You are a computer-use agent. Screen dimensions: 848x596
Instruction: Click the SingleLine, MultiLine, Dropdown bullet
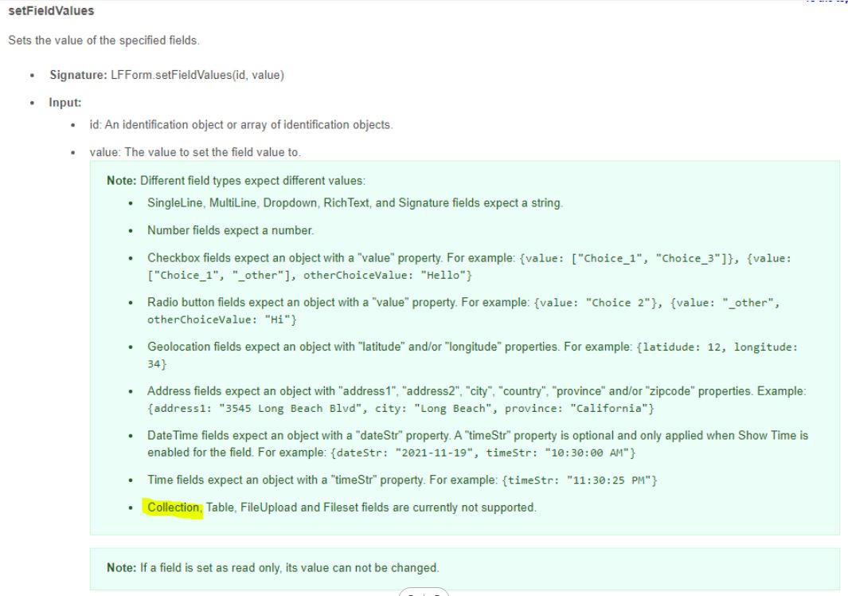pyautogui.click(x=355, y=203)
